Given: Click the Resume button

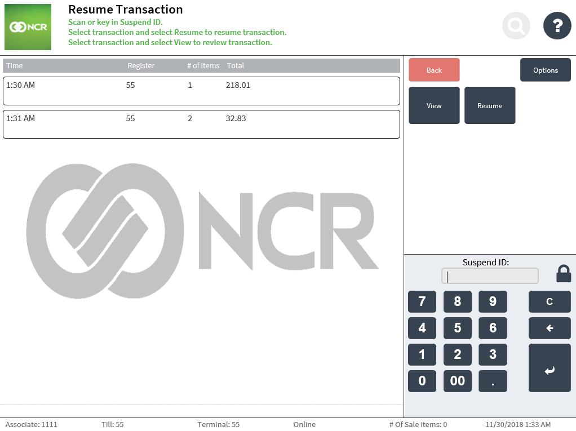Looking at the screenshot, I should coord(490,105).
